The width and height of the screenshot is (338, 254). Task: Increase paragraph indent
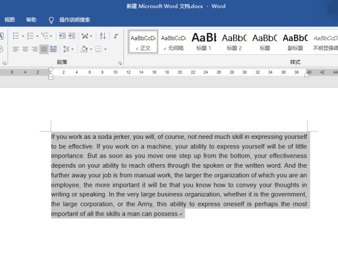[x=72, y=36]
